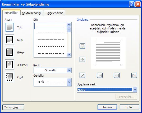Close the Kenarlıklar ve Gölgelendirme dialog
Screen dimensions: 142x113
[x=138, y=4]
